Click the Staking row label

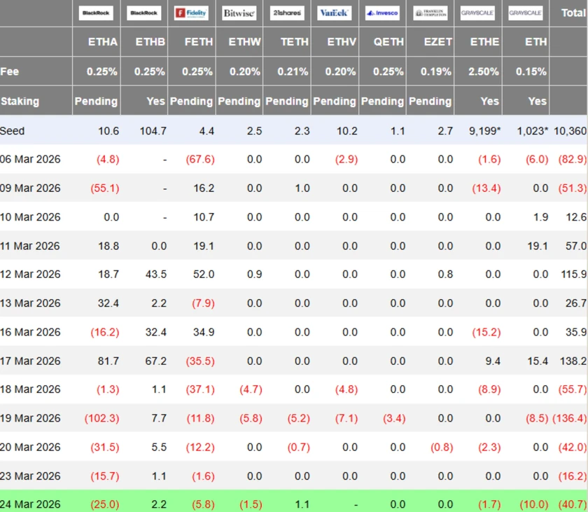[20, 101]
